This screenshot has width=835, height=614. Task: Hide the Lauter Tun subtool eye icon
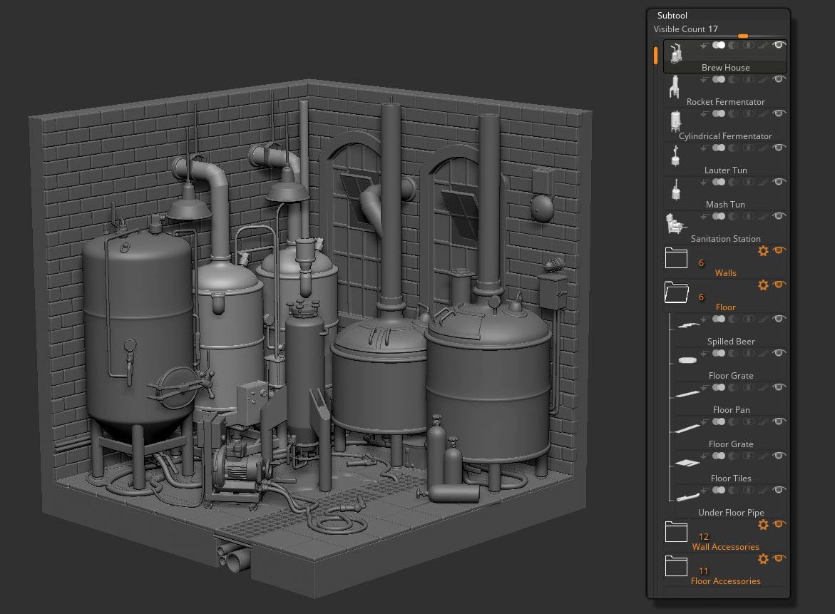[x=778, y=148]
